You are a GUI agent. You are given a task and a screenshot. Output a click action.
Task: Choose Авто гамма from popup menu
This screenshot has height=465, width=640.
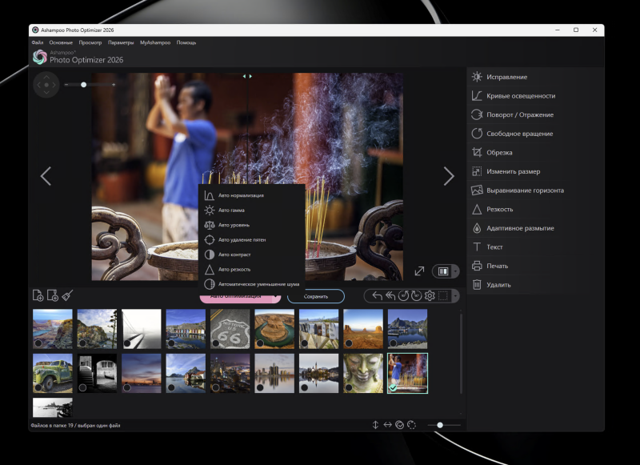[252, 210]
